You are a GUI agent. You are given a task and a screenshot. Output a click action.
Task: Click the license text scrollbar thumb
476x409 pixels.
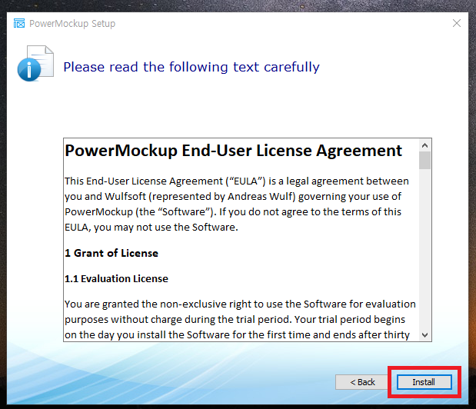point(424,160)
